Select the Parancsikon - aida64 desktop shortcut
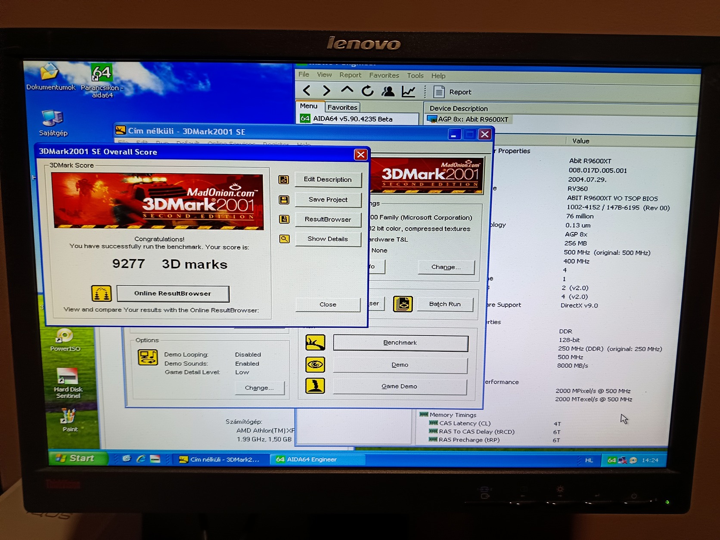720x540 pixels. 102,82
